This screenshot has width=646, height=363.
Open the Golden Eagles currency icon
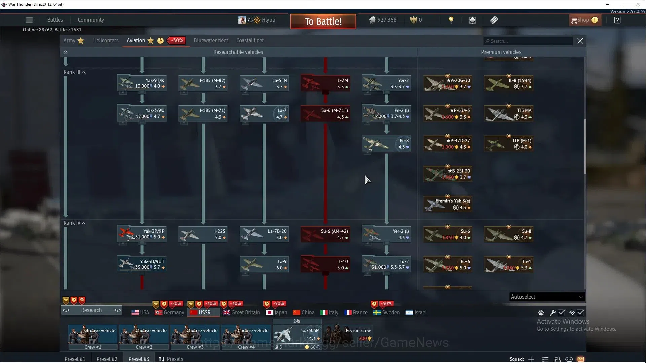pyautogui.click(x=414, y=20)
